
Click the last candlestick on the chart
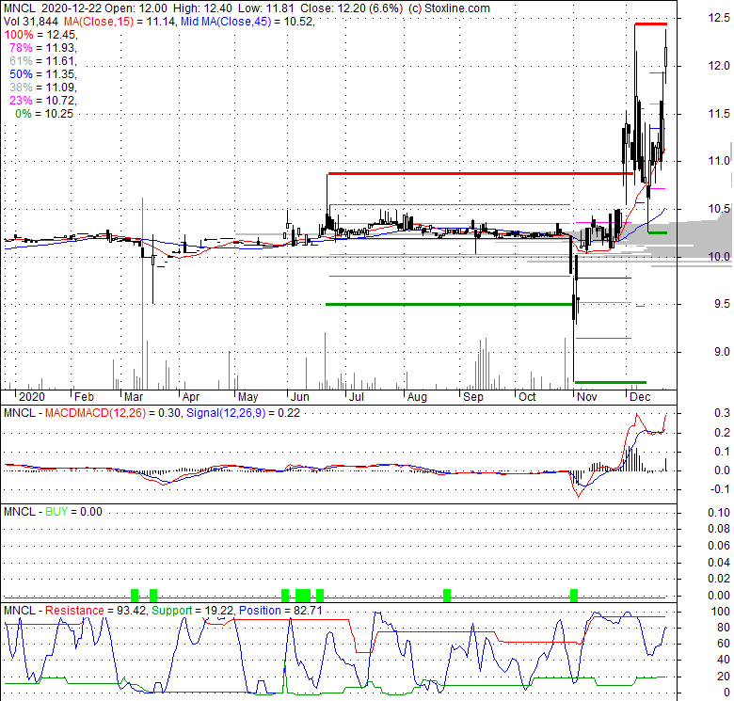[665, 56]
